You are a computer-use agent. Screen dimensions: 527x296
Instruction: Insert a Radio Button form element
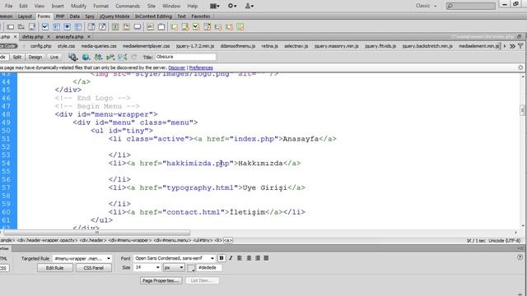(68, 27)
